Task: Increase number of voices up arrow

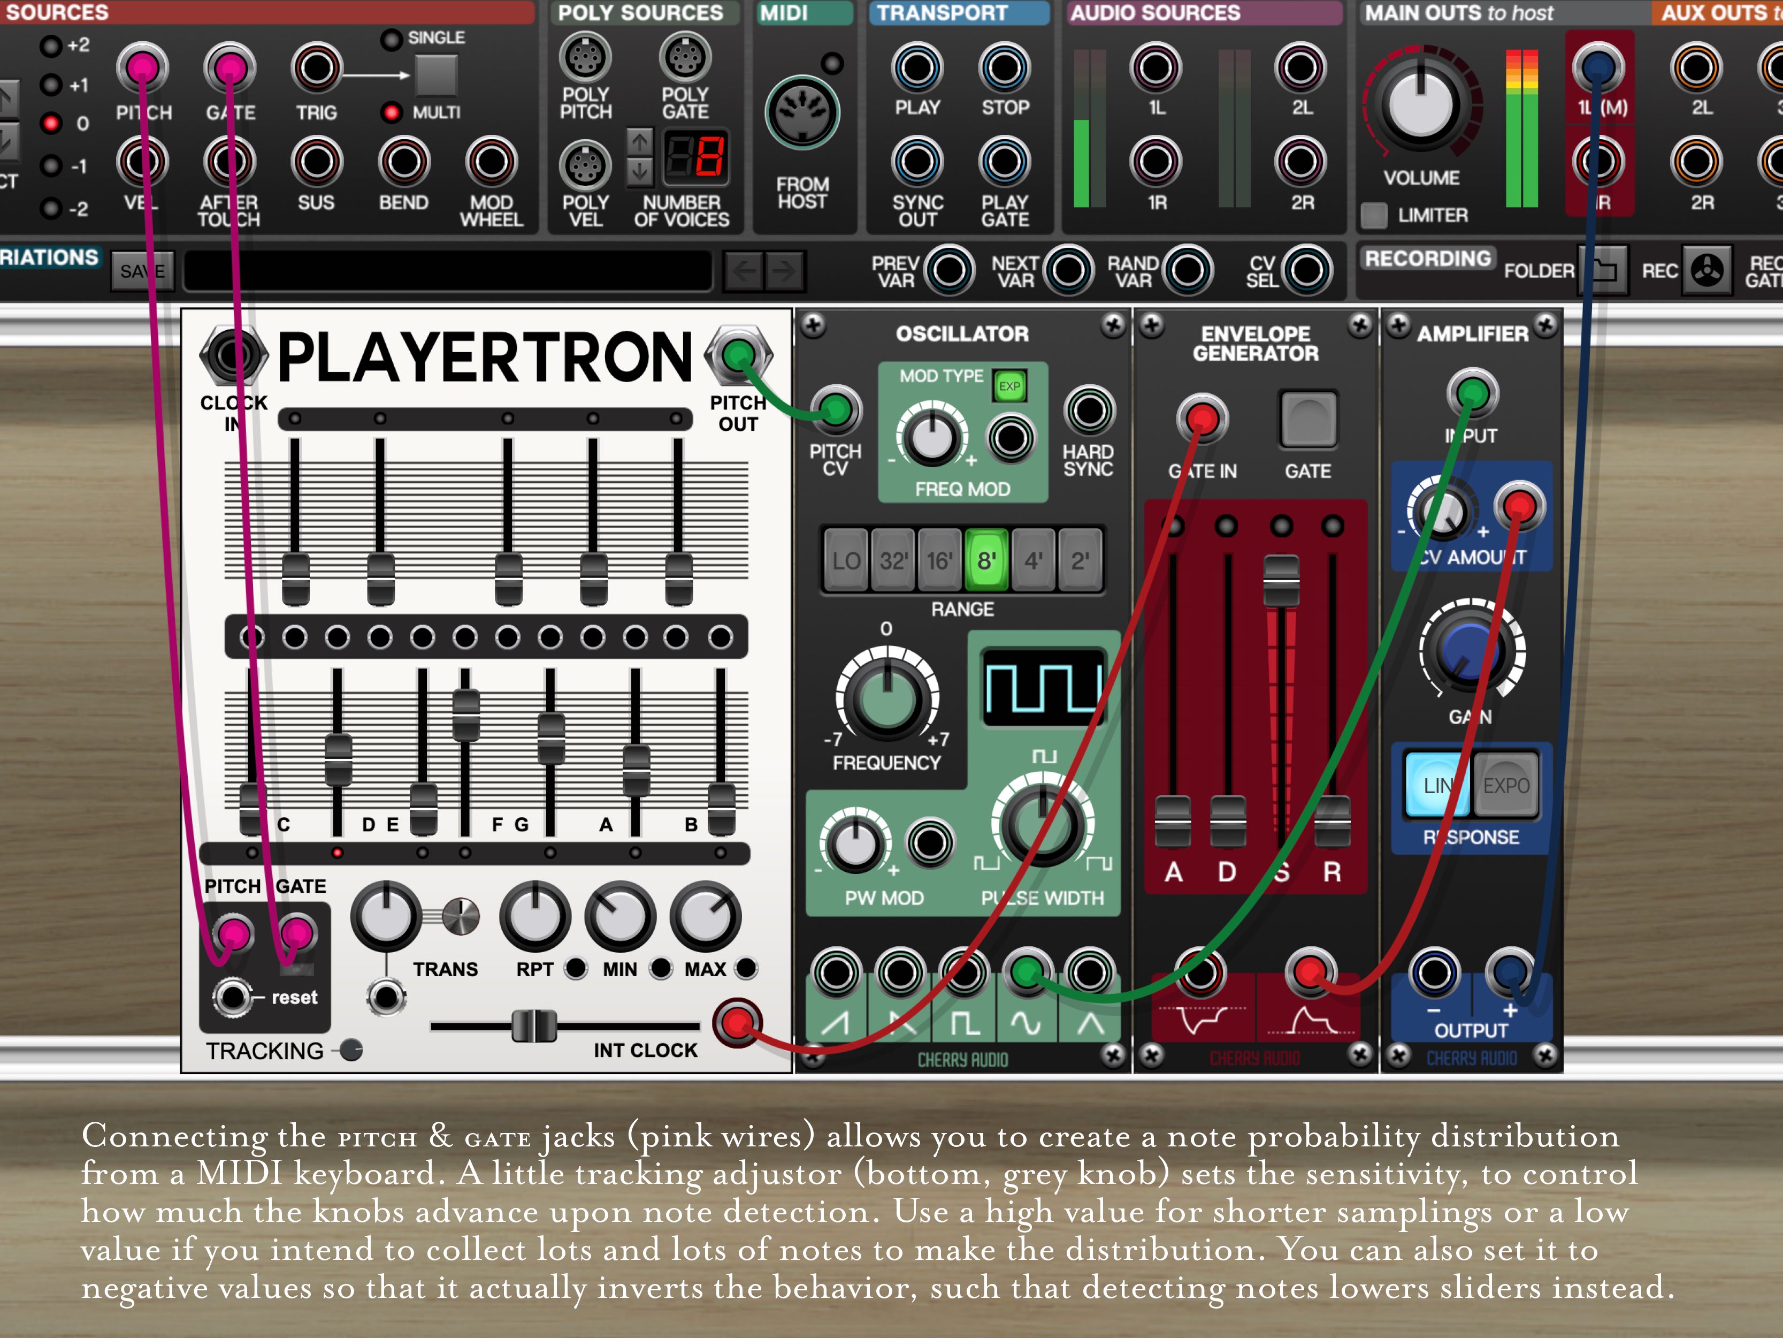Action: pos(639,142)
